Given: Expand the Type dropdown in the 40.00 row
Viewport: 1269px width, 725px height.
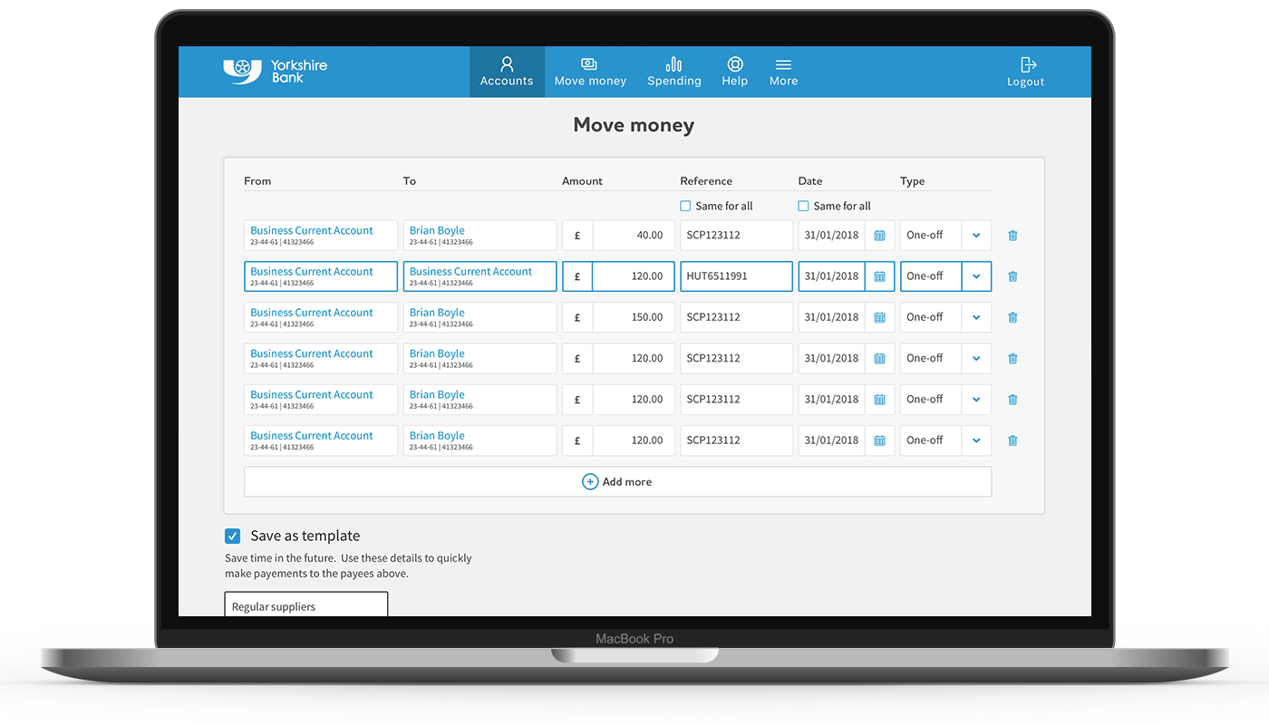Looking at the screenshot, I should pyautogui.click(x=976, y=236).
